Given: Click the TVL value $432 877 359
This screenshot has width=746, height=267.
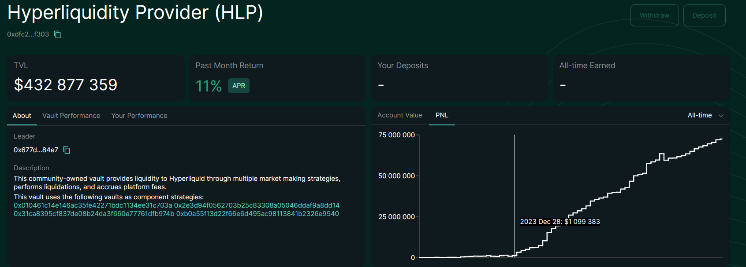Looking at the screenshot, I should 66,85.
